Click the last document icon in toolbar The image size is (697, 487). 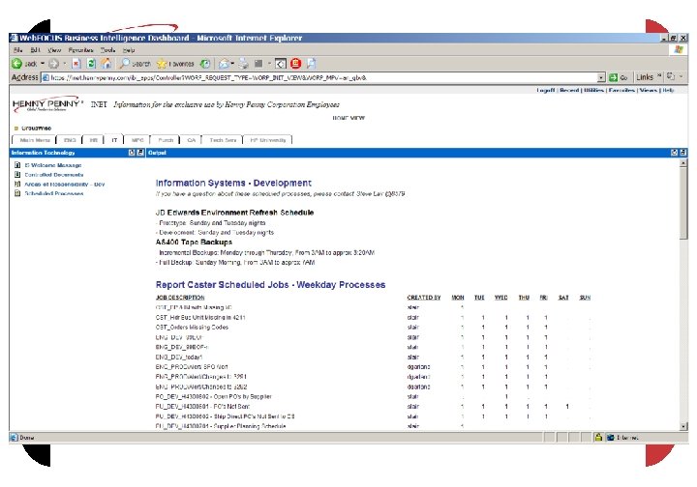[x=311, y=64]
